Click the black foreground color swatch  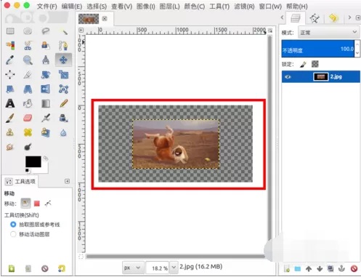33,161
